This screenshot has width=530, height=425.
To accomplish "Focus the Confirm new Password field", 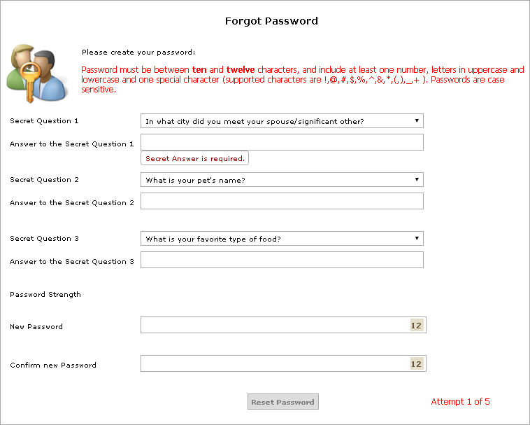I will [274, 364].
